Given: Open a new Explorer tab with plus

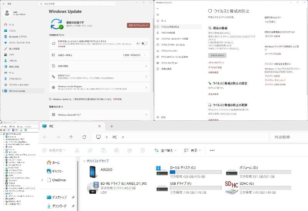Looking at the screenshot, I should [112, 127].
